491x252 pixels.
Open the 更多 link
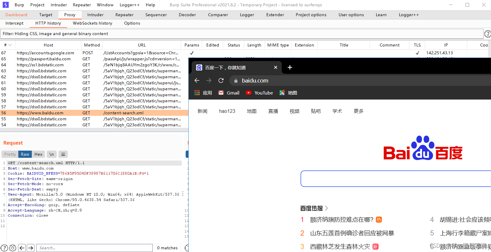click(x=358, y=111)
